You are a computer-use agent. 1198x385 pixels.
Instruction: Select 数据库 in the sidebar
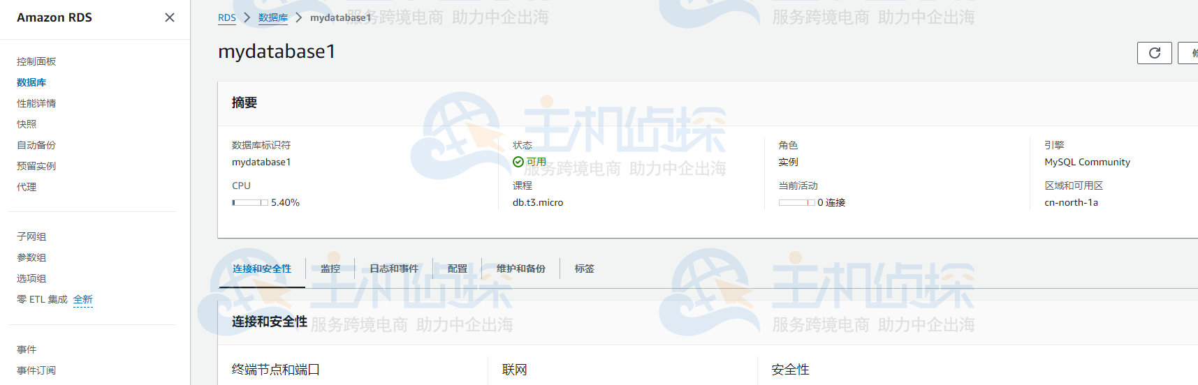pyautogui.click(x=31, y=82)
